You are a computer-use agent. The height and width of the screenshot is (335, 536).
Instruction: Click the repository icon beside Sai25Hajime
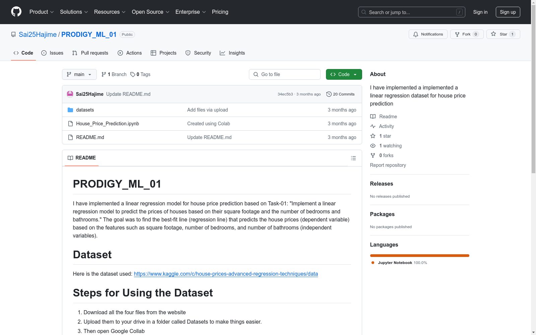[x=13, y=35]
